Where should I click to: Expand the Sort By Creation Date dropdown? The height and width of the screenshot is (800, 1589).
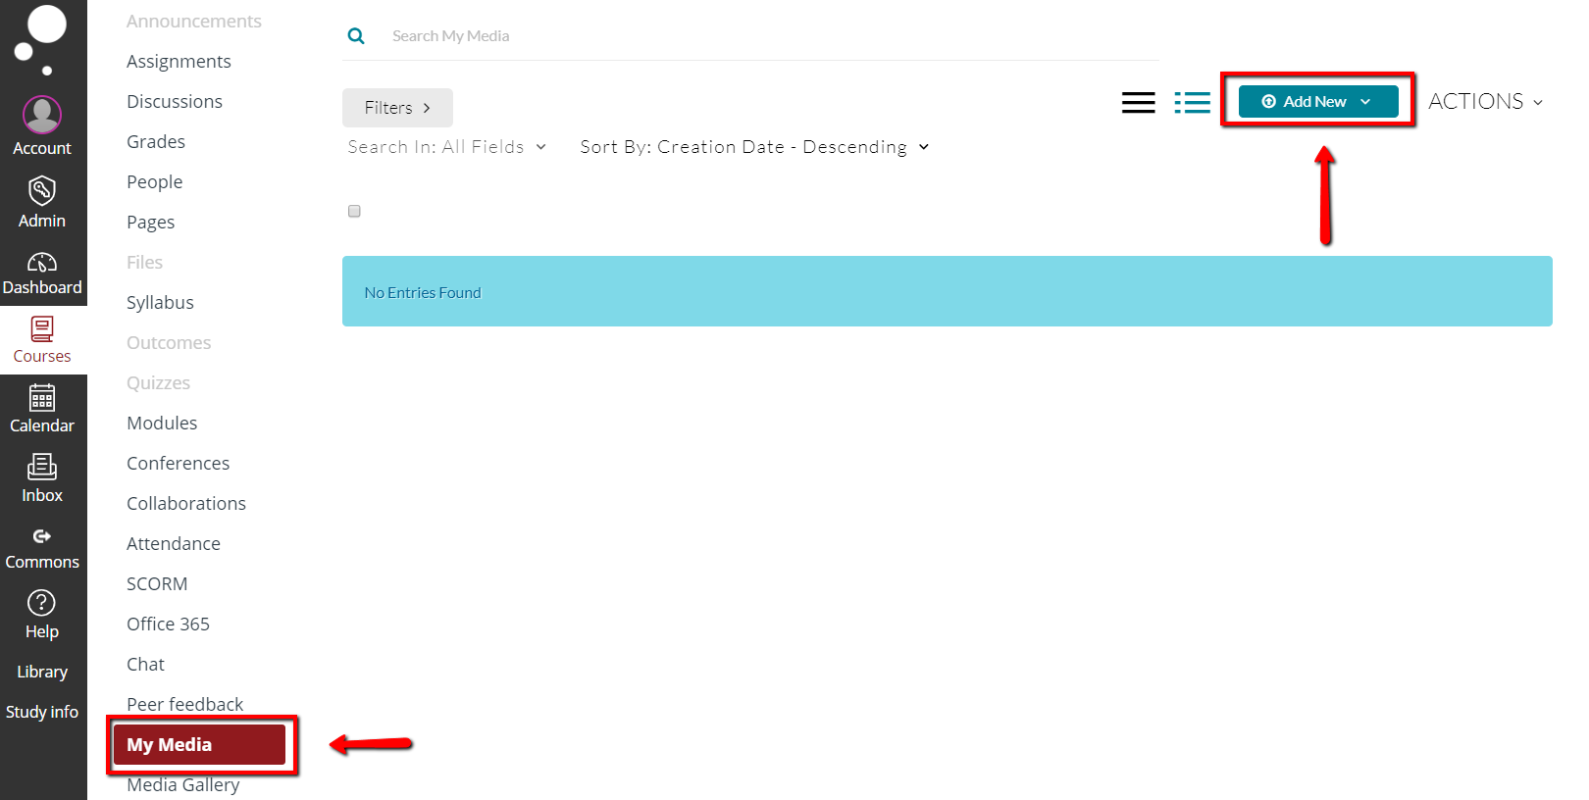[x=753, y=147]
